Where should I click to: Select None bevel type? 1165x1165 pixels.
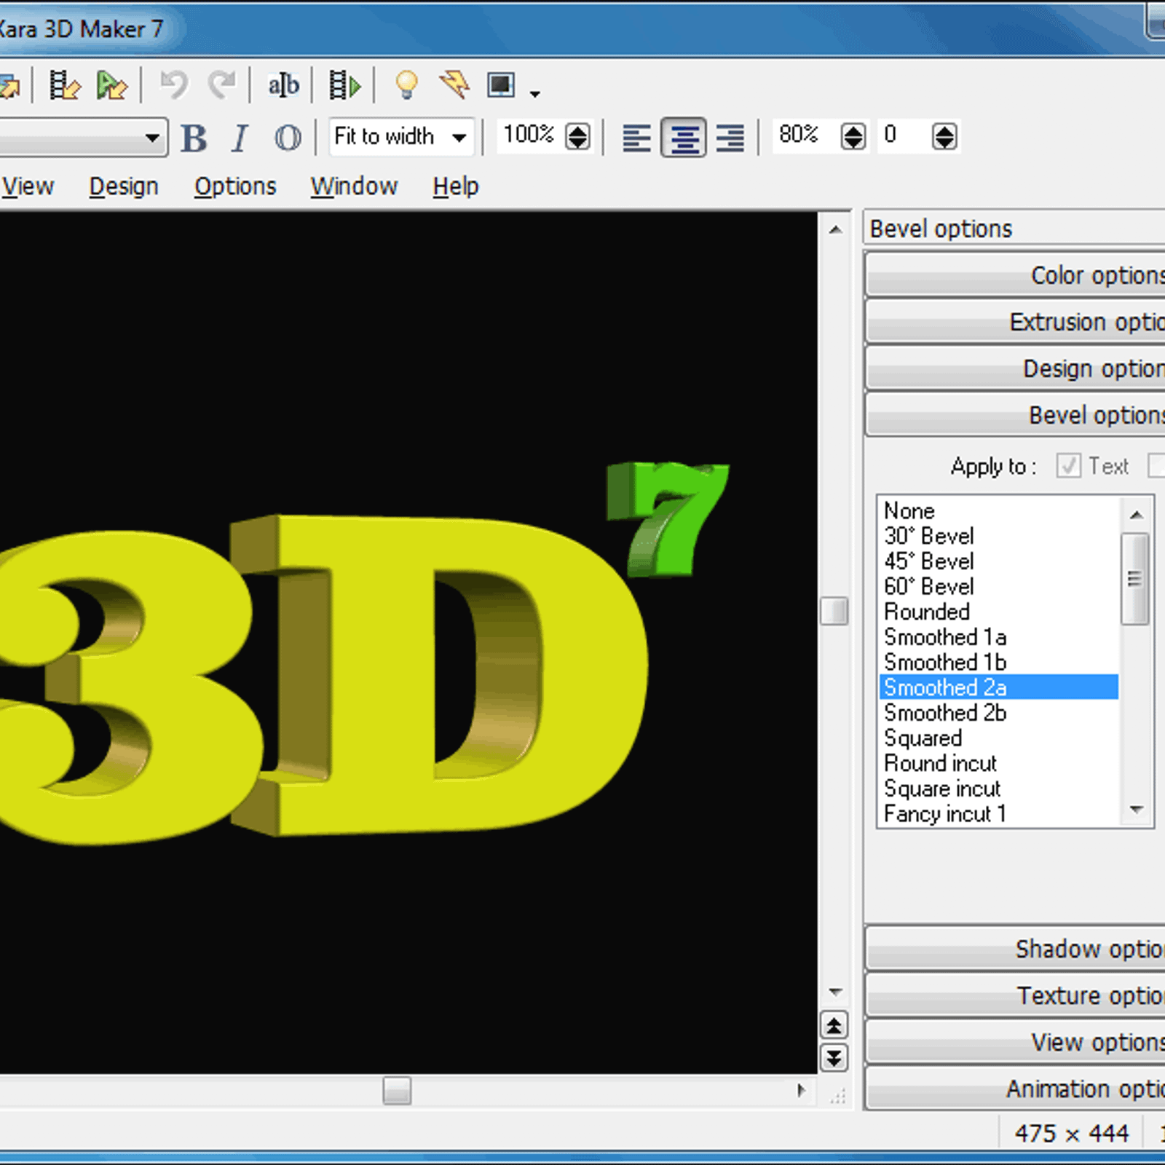[998, 510]
